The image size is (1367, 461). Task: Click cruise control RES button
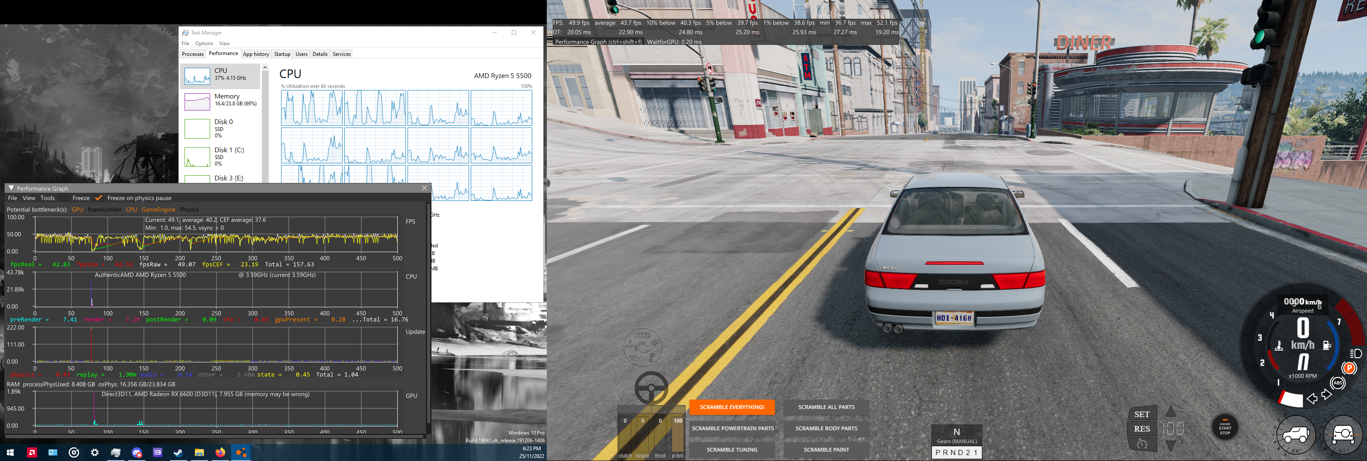point(1142,429)
